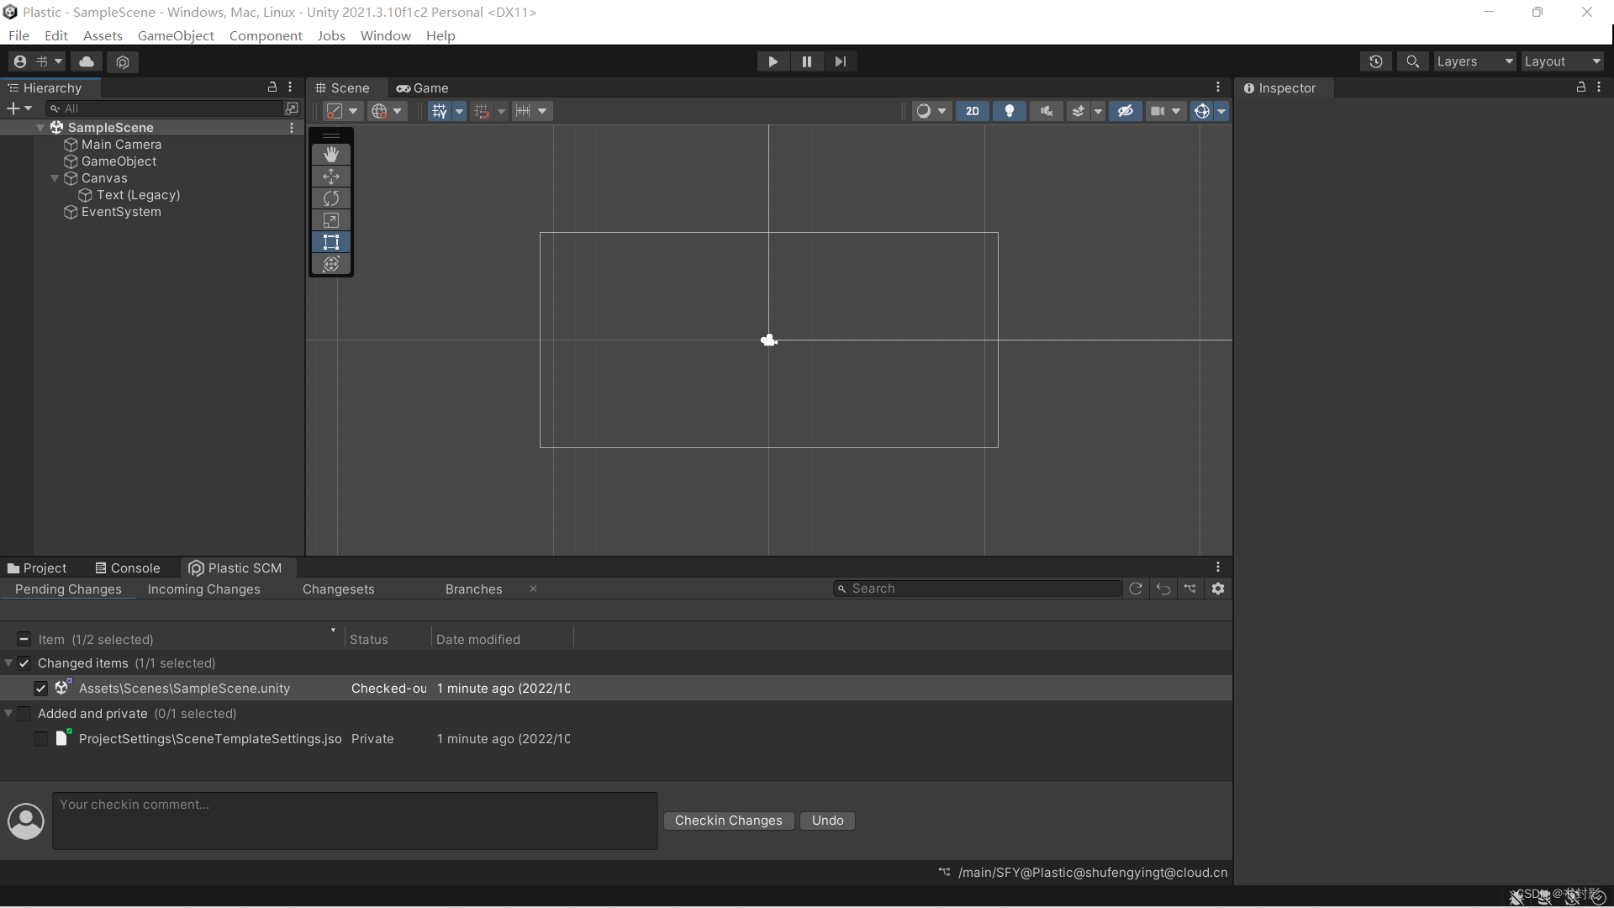Collapse the Canvas hierarchy node

55,178
